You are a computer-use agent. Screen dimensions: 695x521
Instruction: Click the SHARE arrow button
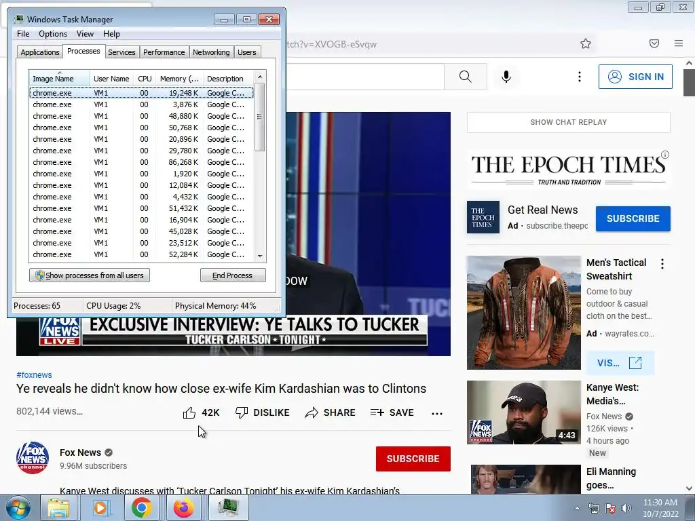[x=331, y=412]
